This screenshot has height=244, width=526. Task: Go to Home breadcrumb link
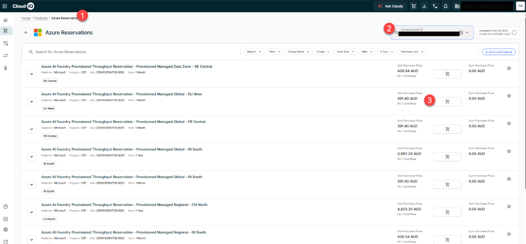26,18
